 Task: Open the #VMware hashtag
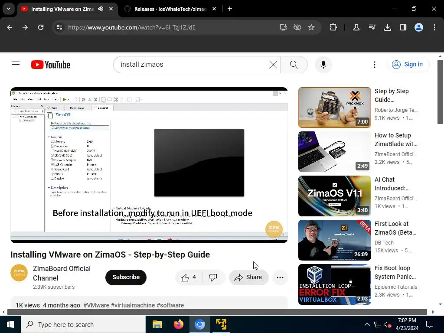96,305
